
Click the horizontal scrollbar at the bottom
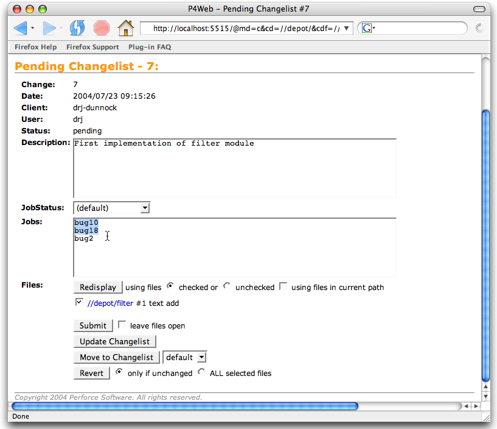click(185, 406)
